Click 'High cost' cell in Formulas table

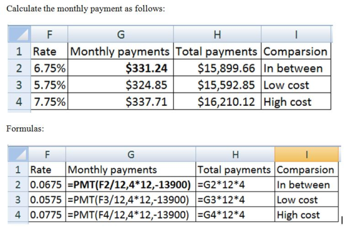click(306, 214)
